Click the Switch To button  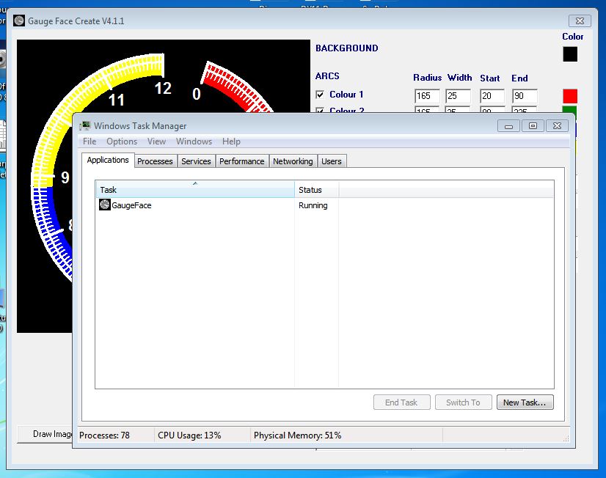[x=463, y=402]
